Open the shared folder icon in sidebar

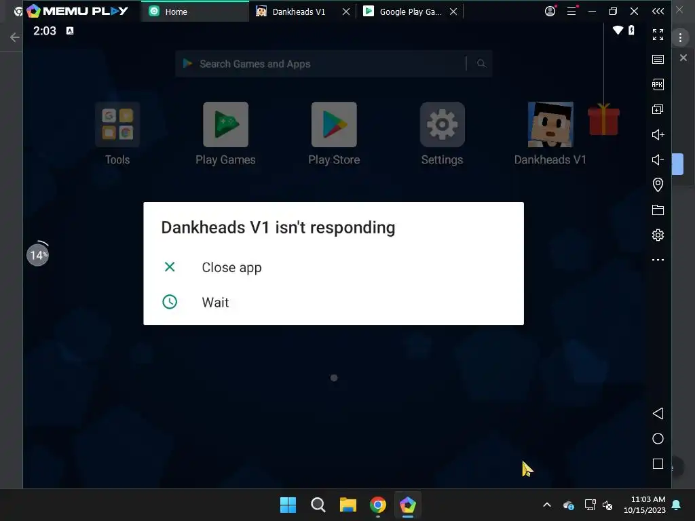click(x=658, y=210)
